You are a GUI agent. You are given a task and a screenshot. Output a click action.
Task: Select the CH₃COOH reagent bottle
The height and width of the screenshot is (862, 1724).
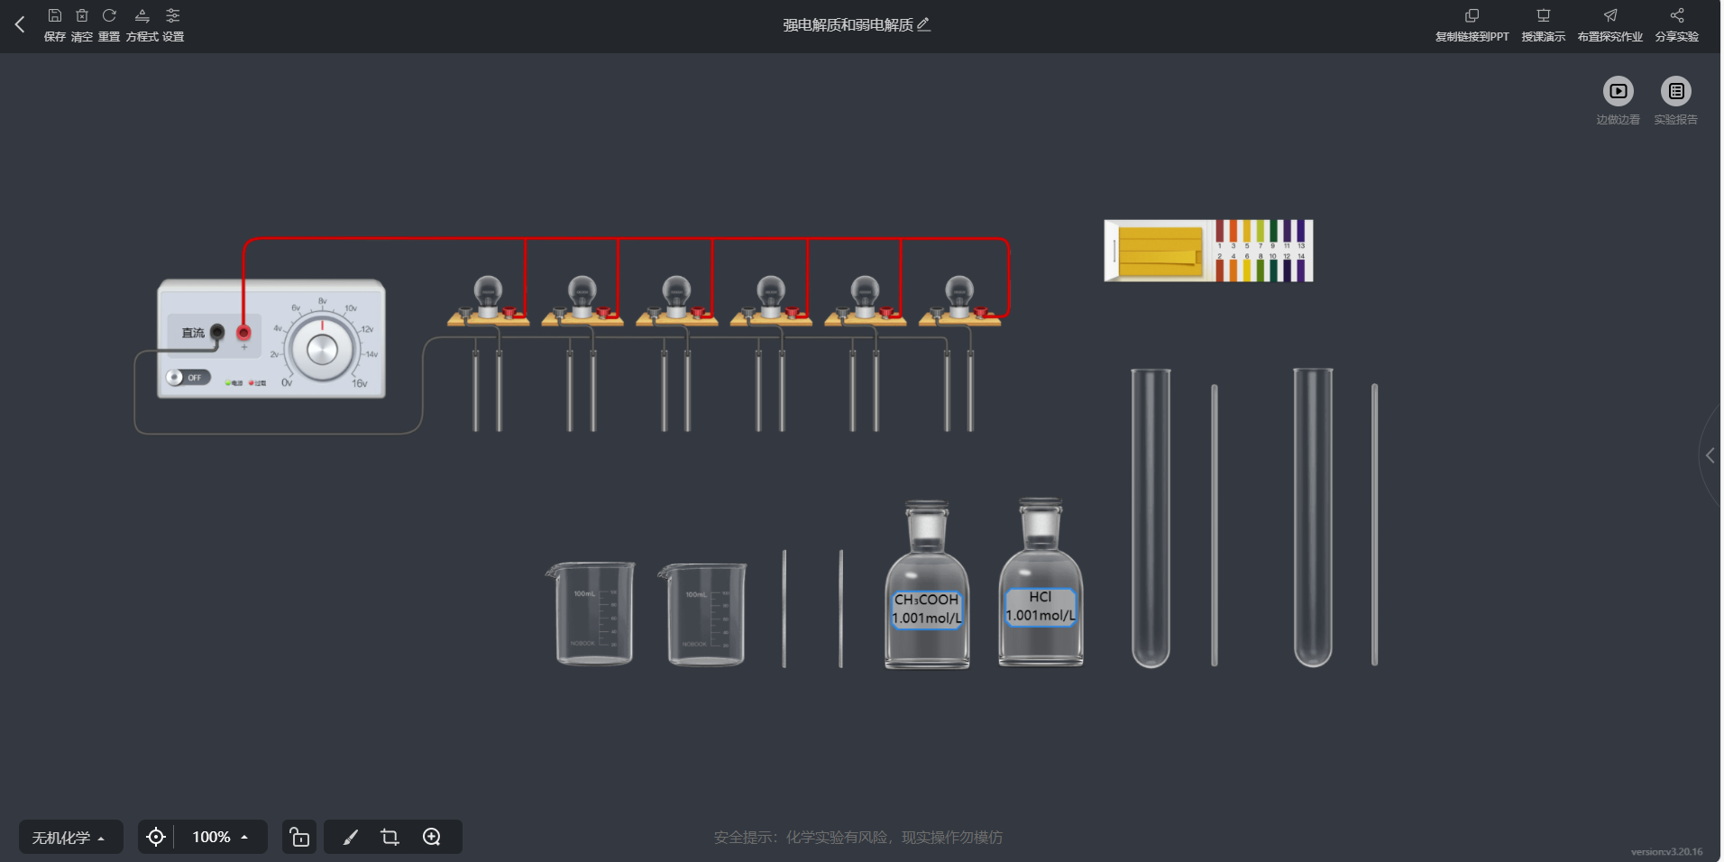pyautogui.click(x=927, y=584)
